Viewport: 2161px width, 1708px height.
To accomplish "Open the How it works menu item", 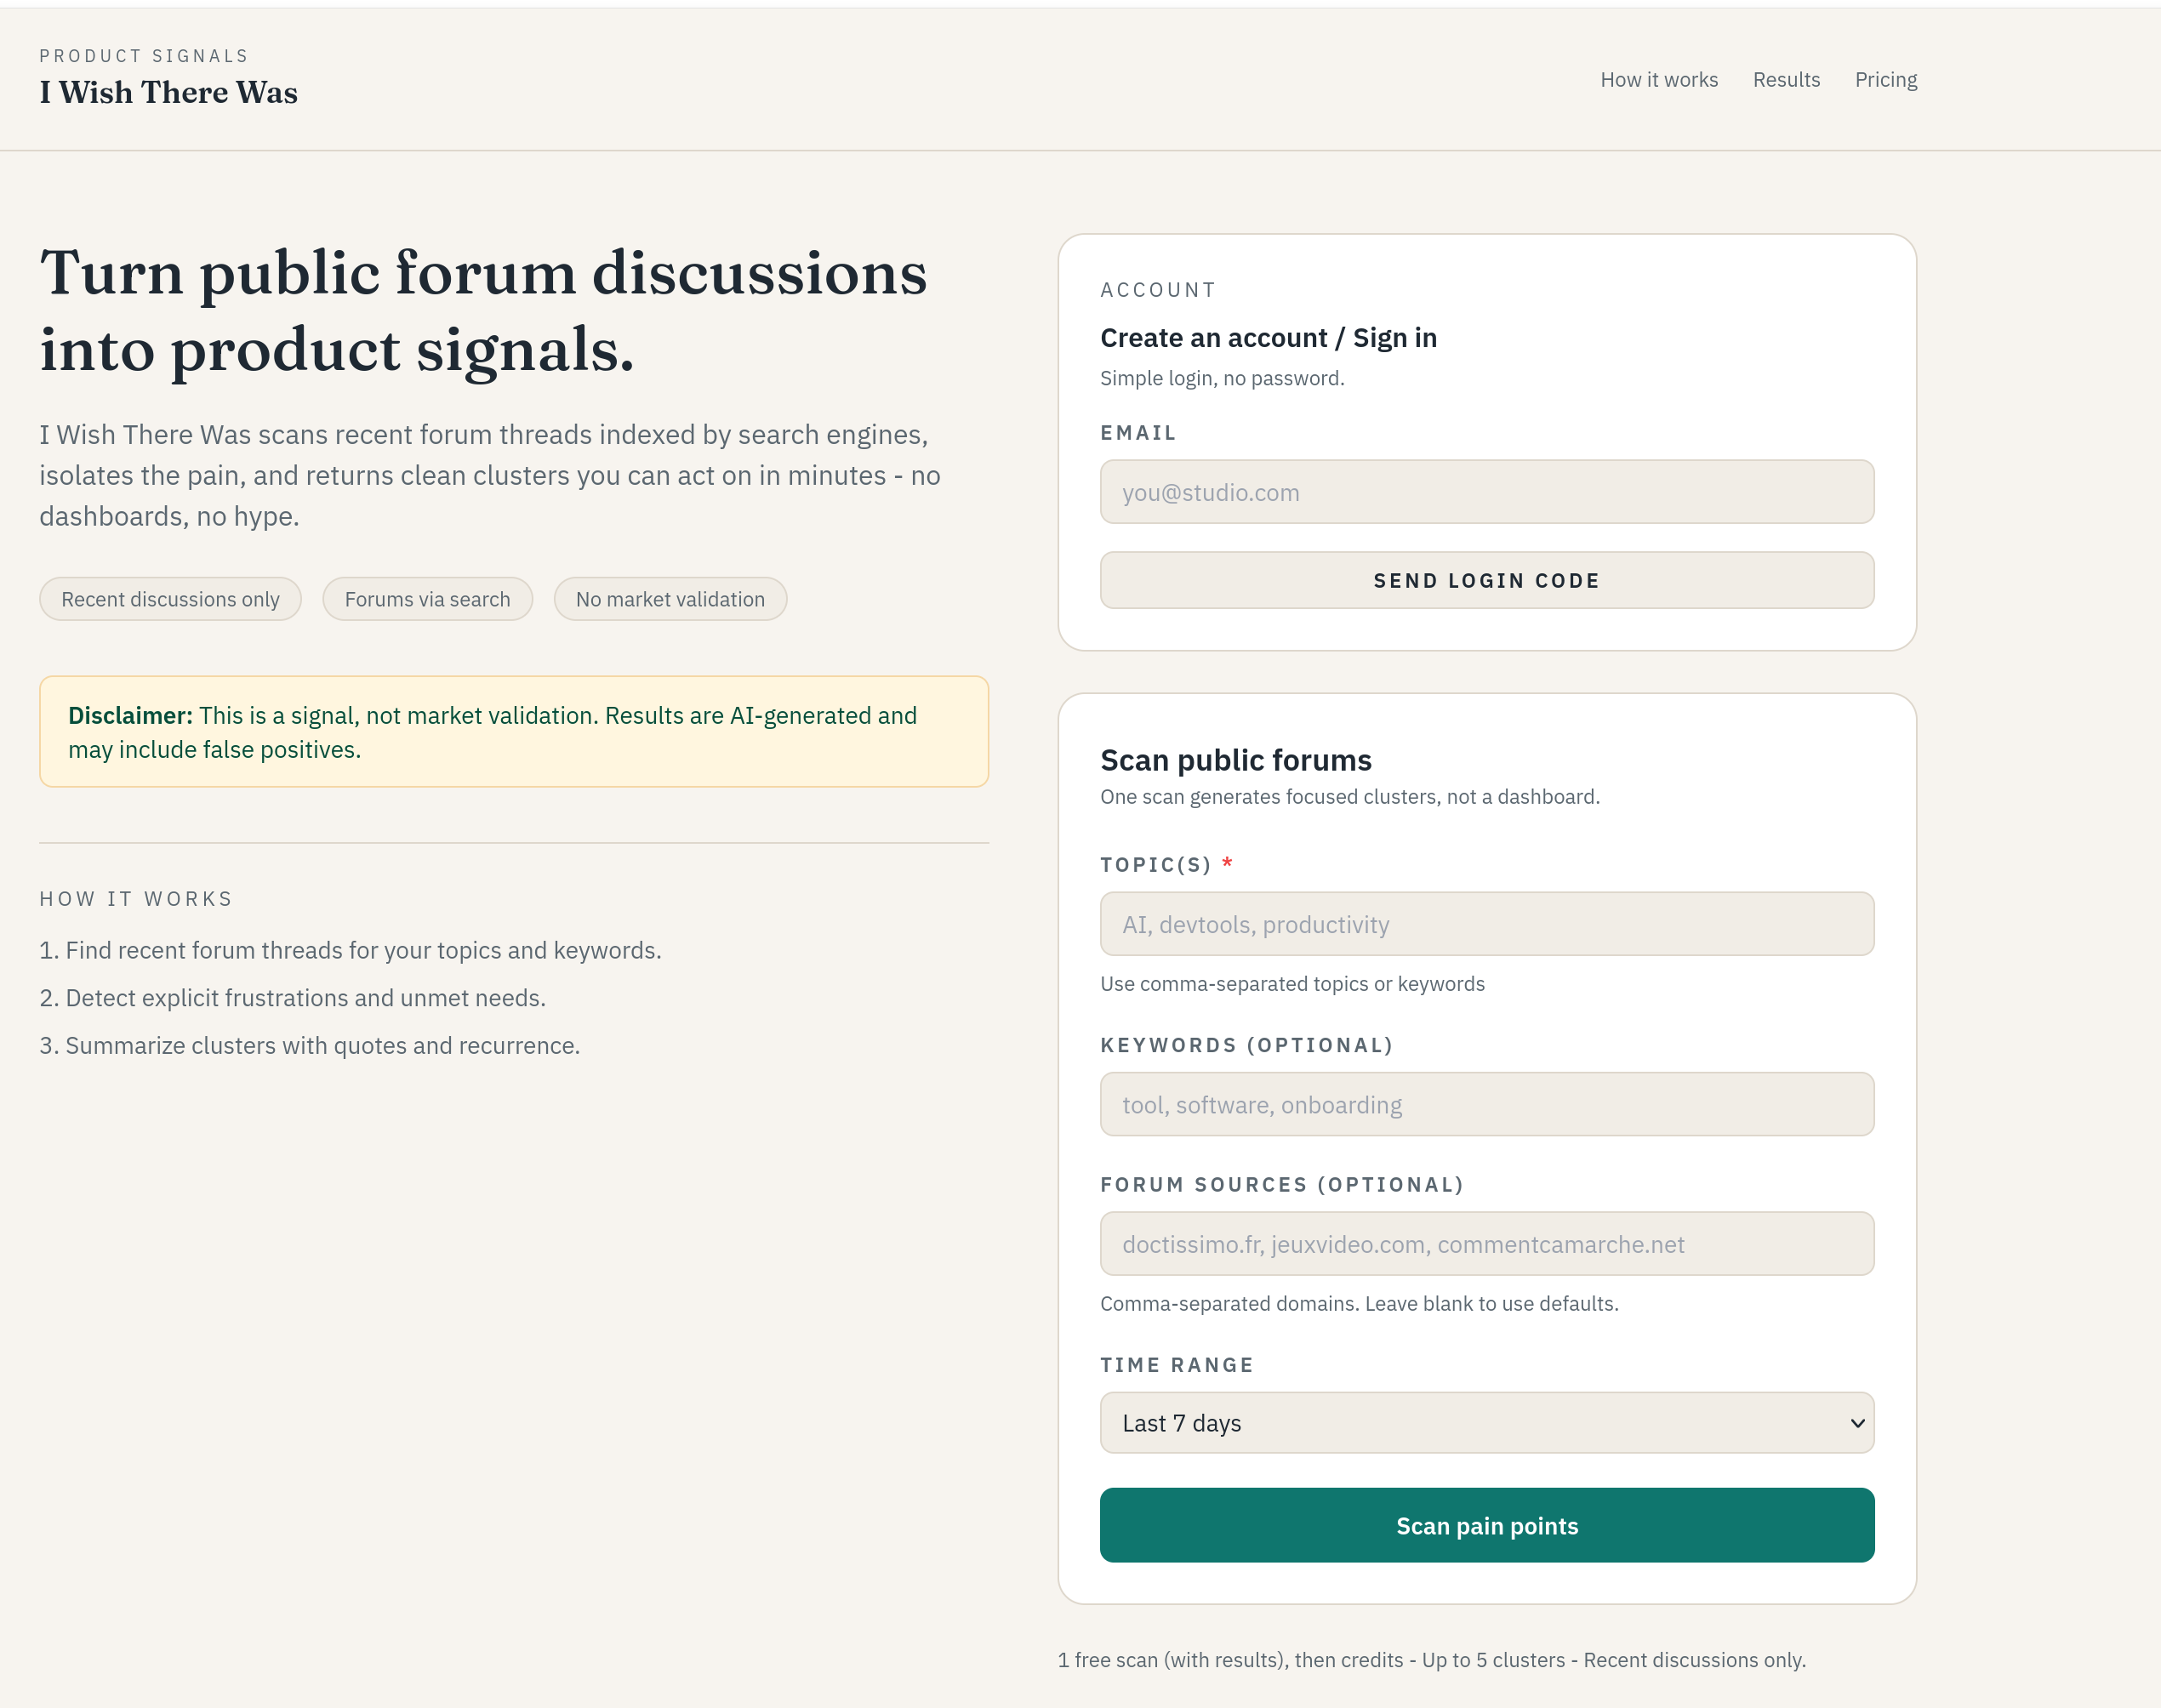I will 1658,79.
